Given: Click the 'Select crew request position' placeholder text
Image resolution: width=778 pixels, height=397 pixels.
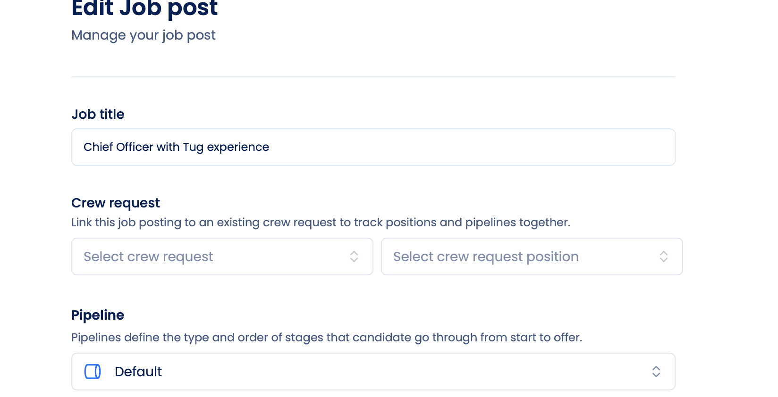Looking at the screenshot, I should (486, 256).
